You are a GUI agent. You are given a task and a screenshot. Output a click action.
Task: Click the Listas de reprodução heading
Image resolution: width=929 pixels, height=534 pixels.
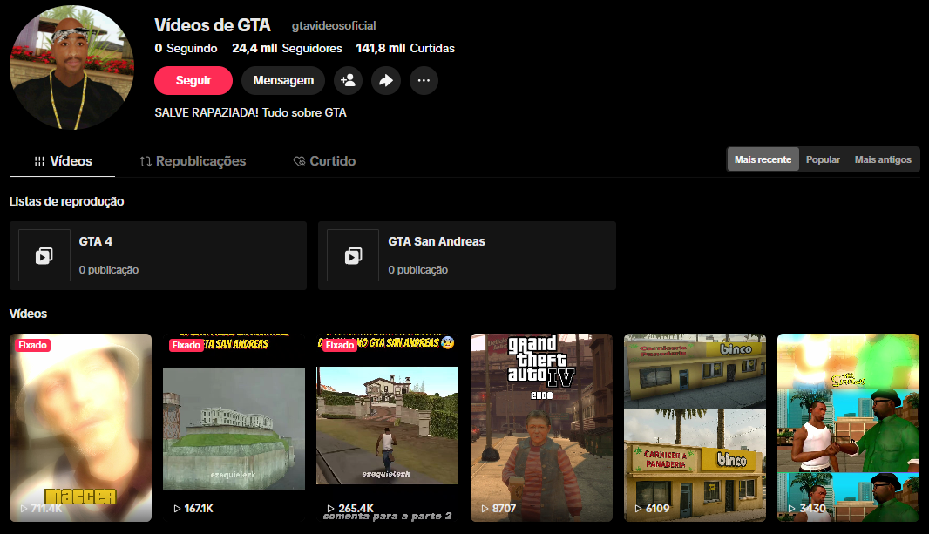(x=66, y=201)
